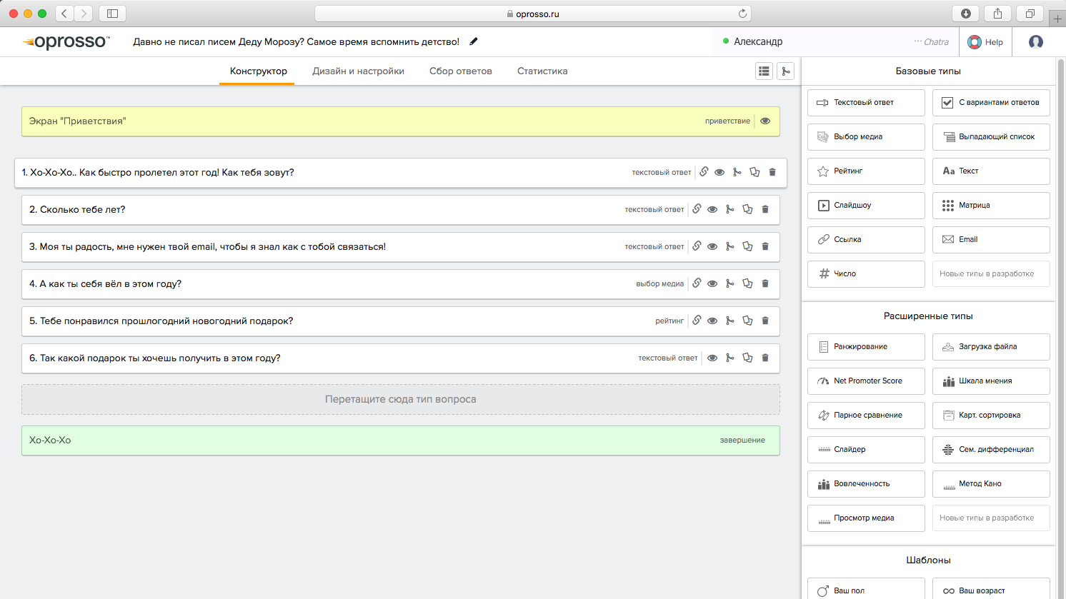Click link icon on question 1

[704, 172]
